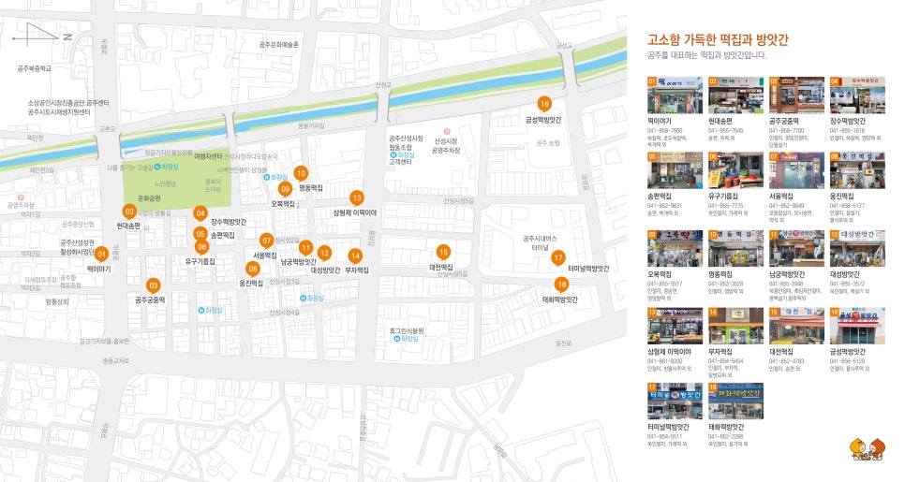Image resolution: width=905 pixels, height=482 pixels.
Task: Select map pin 04 for 장수떡방앗간
Action: click(x=200, y=213)
